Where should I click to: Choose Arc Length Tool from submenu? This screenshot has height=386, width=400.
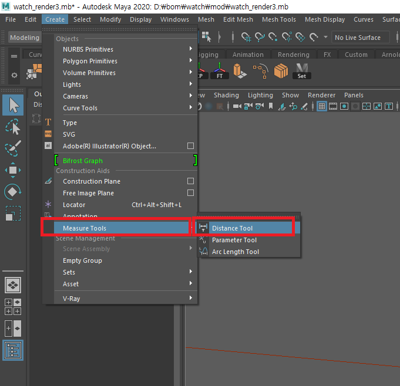point(248,252)
